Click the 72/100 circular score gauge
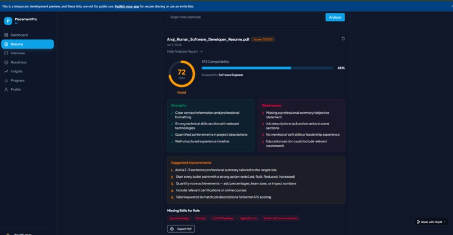This screenshot has width=453, height=235. (182, 74)
